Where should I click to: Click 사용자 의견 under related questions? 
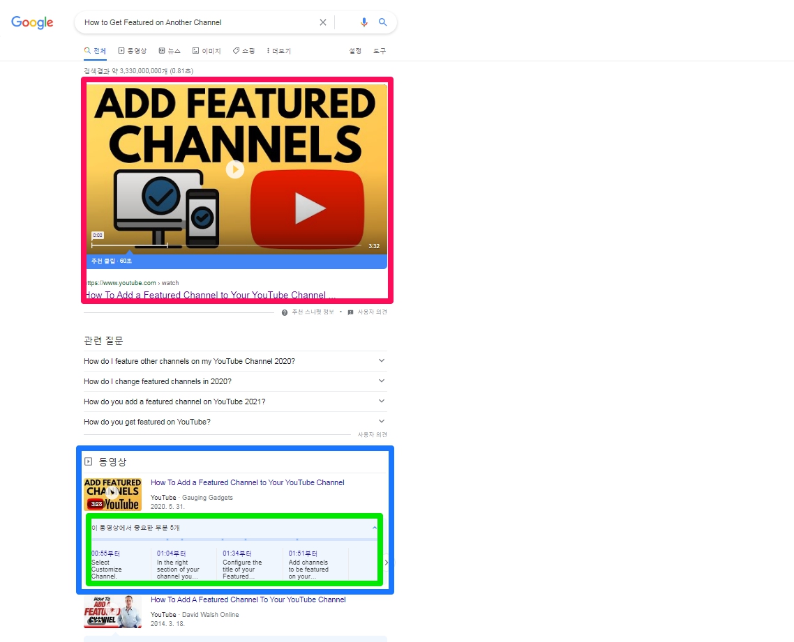[372, 434]
